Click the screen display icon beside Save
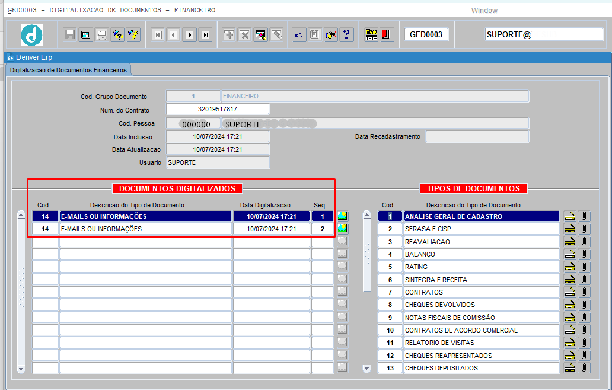 pos(85,35)
